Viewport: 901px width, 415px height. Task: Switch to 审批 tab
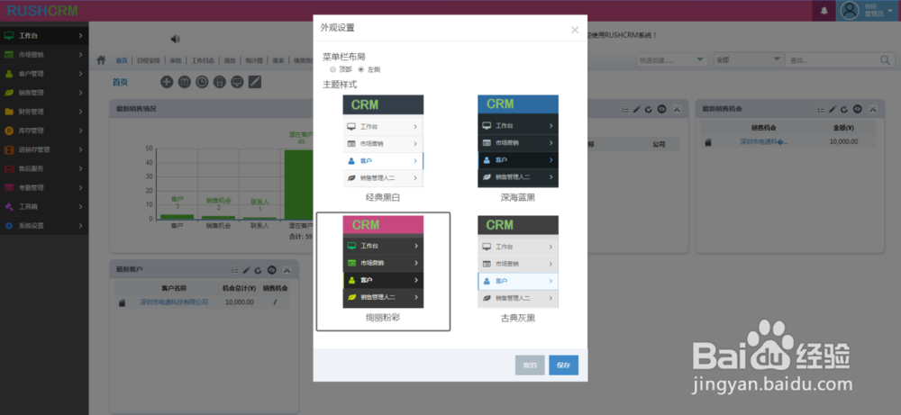176,60
